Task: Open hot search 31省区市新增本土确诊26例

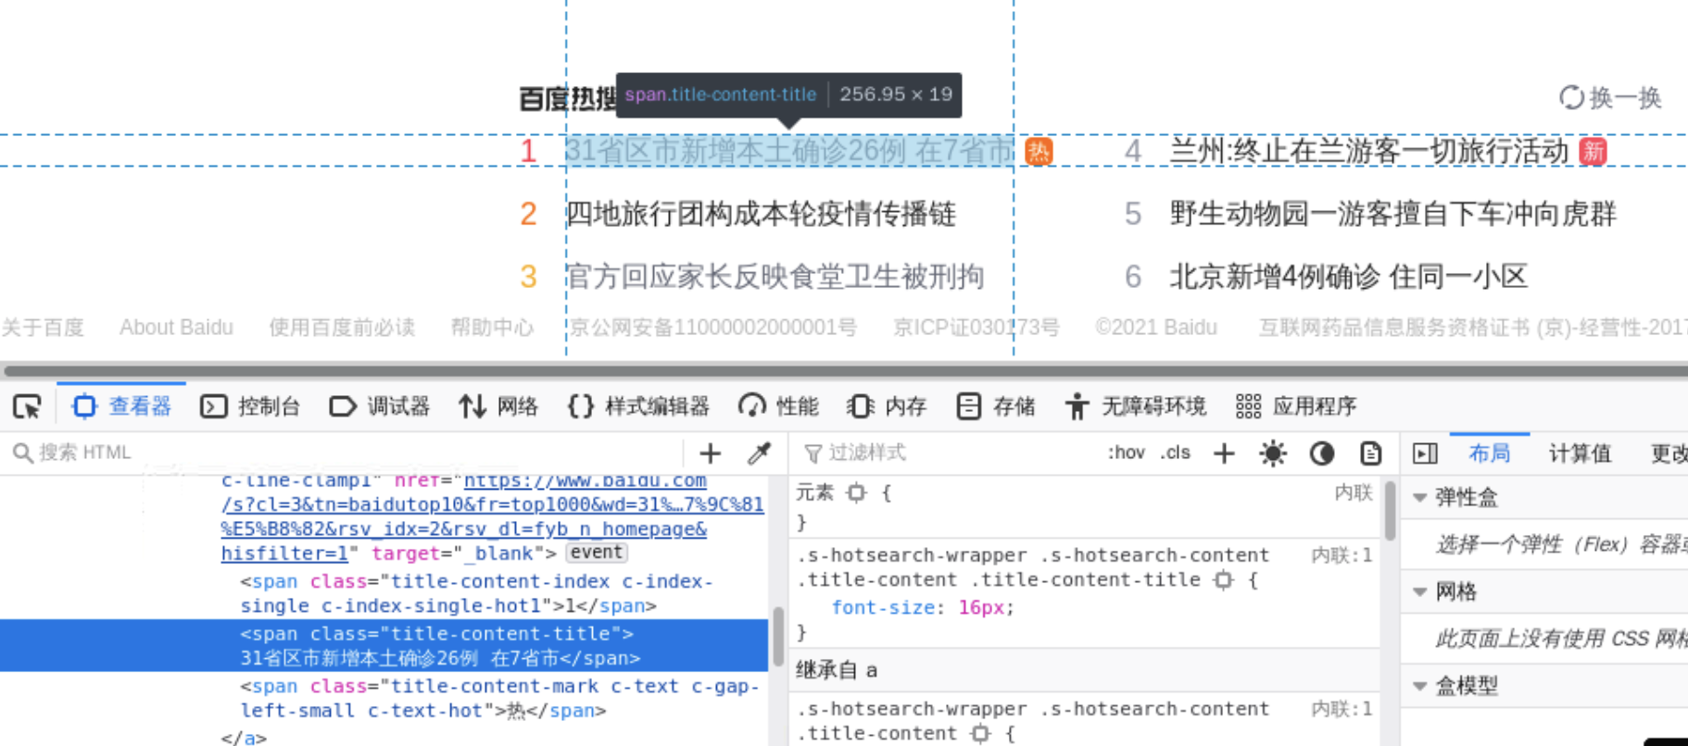Action: (x=790, y=151)
